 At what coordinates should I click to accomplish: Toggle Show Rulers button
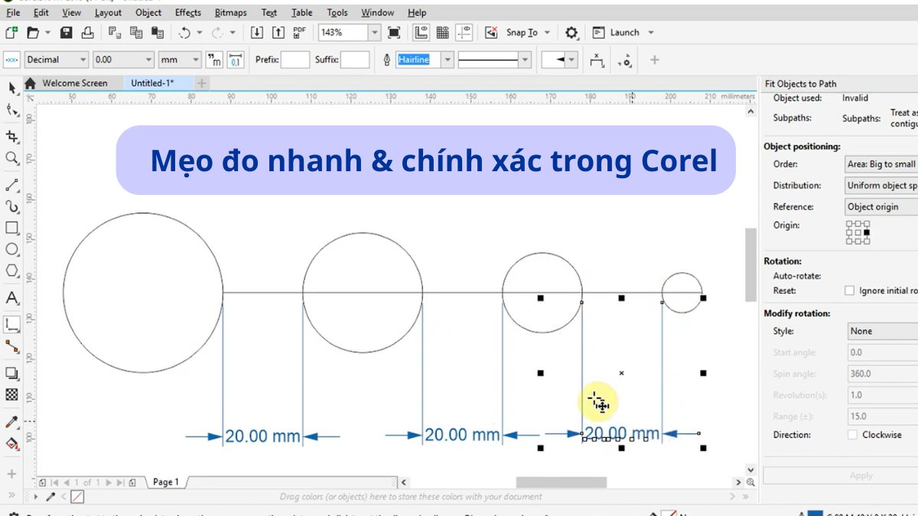pyautogui.click(x=421, y=32)
